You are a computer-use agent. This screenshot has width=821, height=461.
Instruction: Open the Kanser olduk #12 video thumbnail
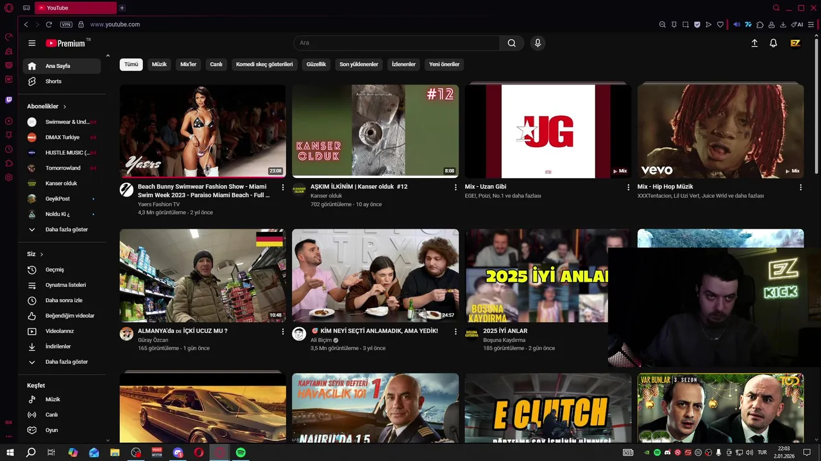click(375, 131)
